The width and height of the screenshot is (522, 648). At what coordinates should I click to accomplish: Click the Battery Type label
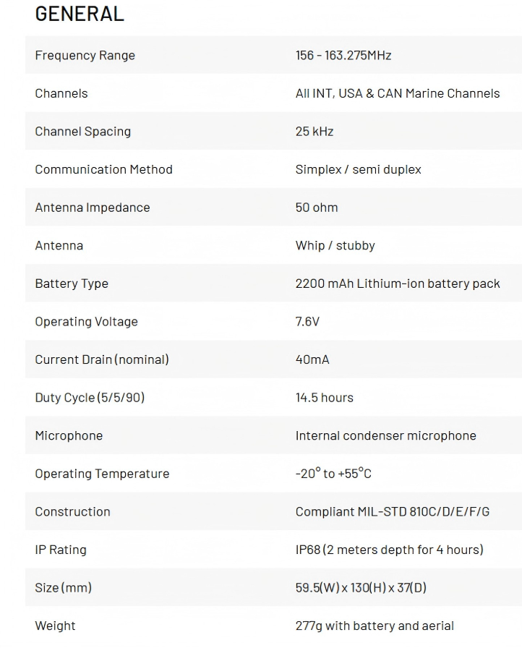tap(72, 283)
